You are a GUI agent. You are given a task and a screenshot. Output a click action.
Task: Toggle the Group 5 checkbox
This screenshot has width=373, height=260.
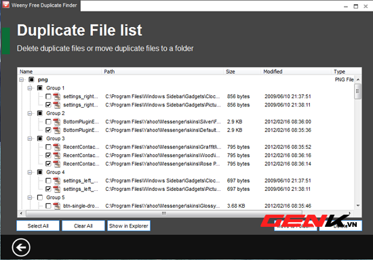(x=40, y=198)
